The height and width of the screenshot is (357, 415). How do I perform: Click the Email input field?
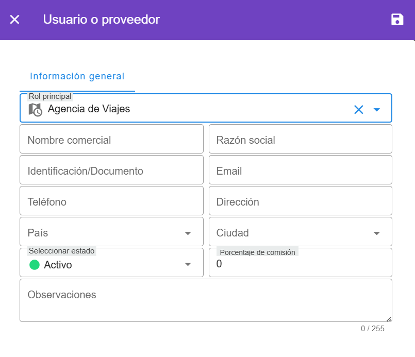click(300, 171)
